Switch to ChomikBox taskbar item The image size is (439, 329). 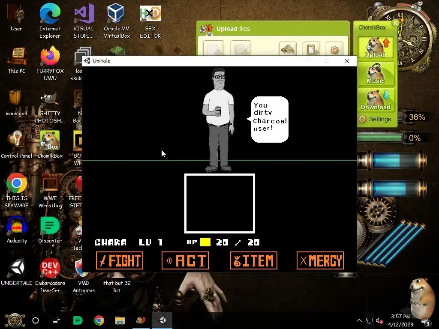tap(141, 320)
